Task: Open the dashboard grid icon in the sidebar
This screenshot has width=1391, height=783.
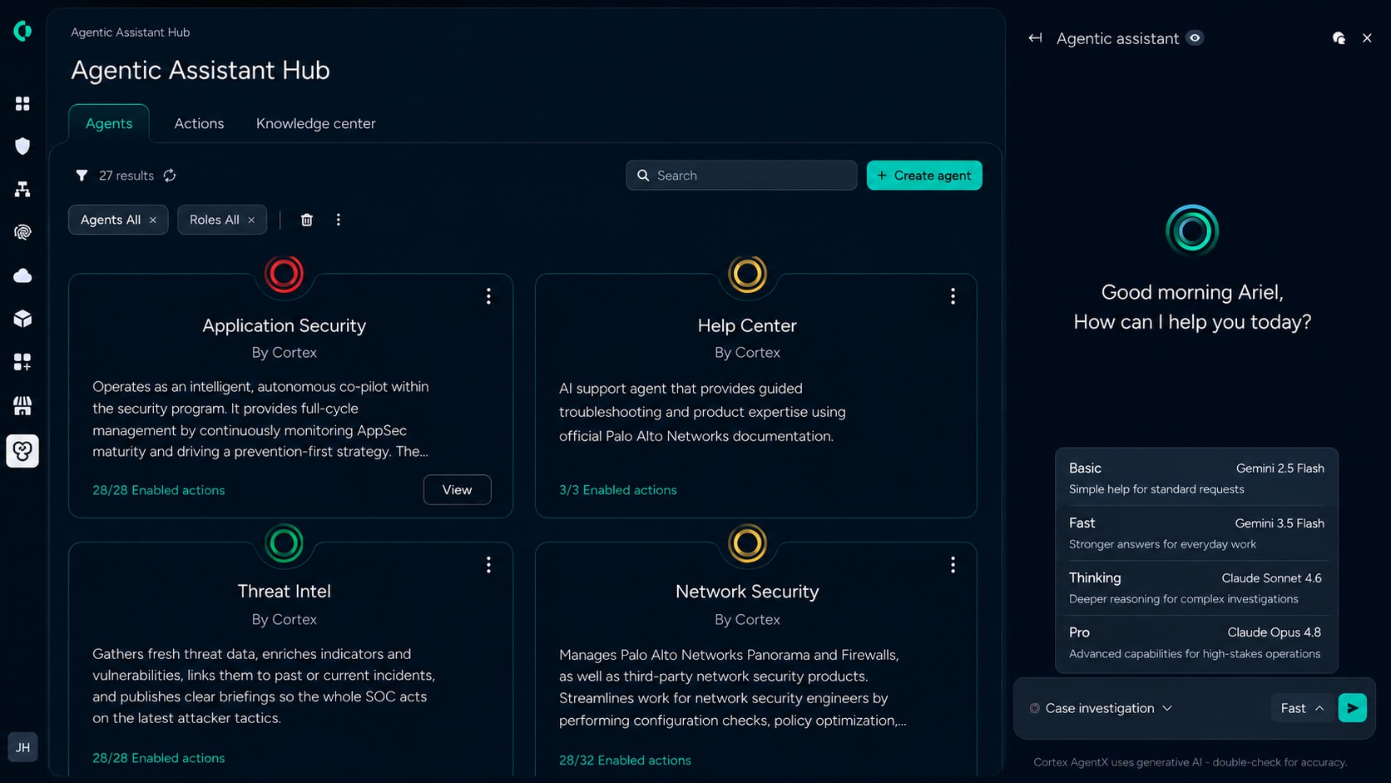Action: 22,103
